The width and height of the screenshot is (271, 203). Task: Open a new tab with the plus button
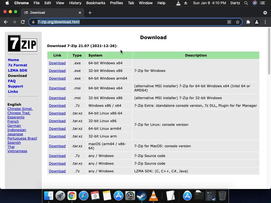click(x=90, y=13)
